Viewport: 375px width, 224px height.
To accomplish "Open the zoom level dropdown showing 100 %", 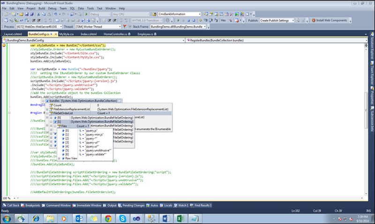I will [15, 198].
